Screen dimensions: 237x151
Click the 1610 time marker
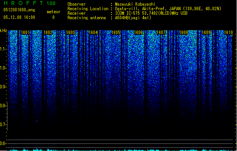click(228, 32)
